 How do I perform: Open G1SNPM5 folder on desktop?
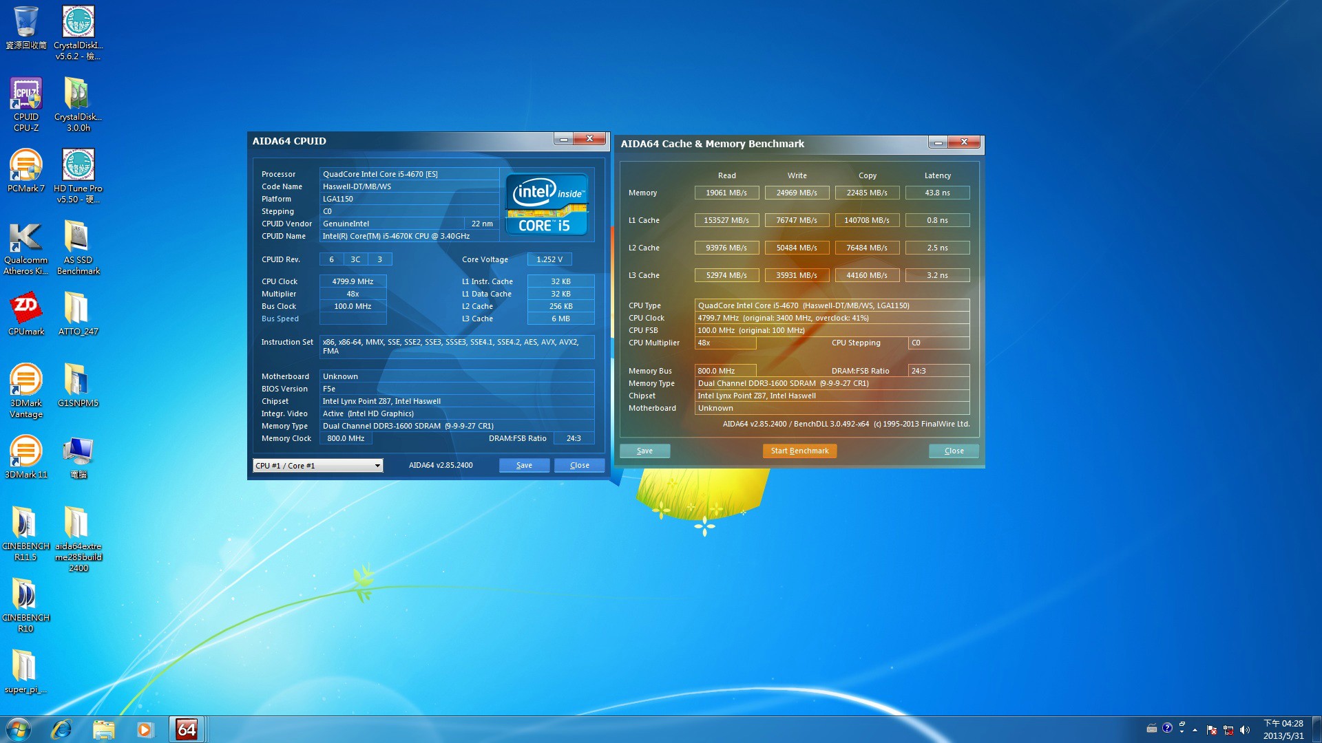tap(78, 386)
